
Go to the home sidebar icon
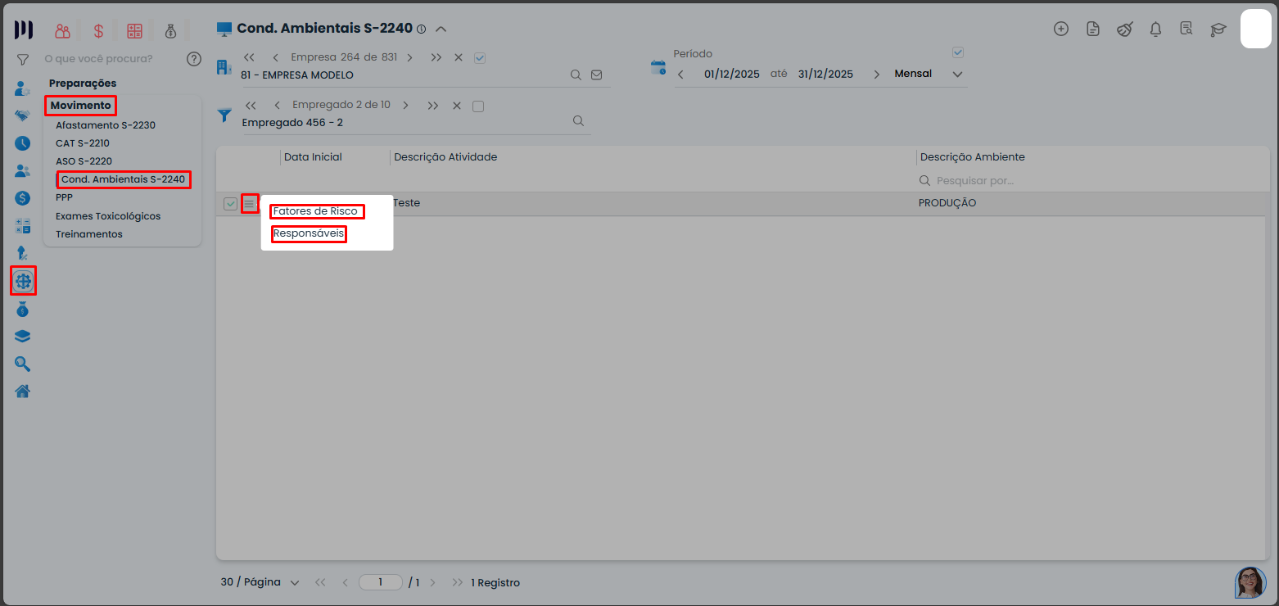pyautogui.click(x=23, y=391)
